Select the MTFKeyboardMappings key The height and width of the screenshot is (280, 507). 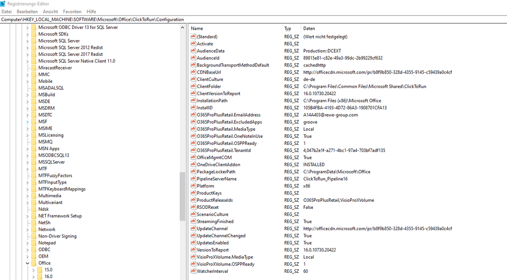click(x=62, y=189)
